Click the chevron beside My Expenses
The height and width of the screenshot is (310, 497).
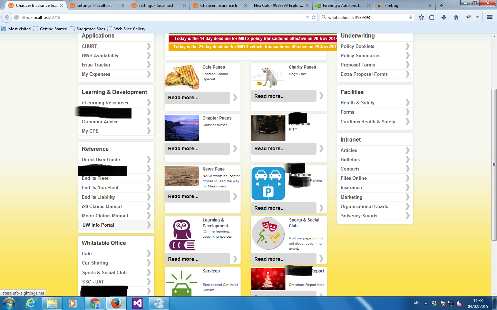(x=149, y=74)
